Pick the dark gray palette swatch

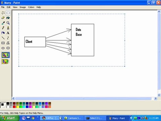click(x=11, y=104)
